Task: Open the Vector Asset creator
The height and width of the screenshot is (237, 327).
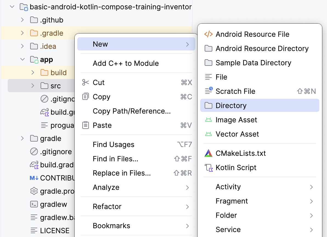Action: coord(237,134)
